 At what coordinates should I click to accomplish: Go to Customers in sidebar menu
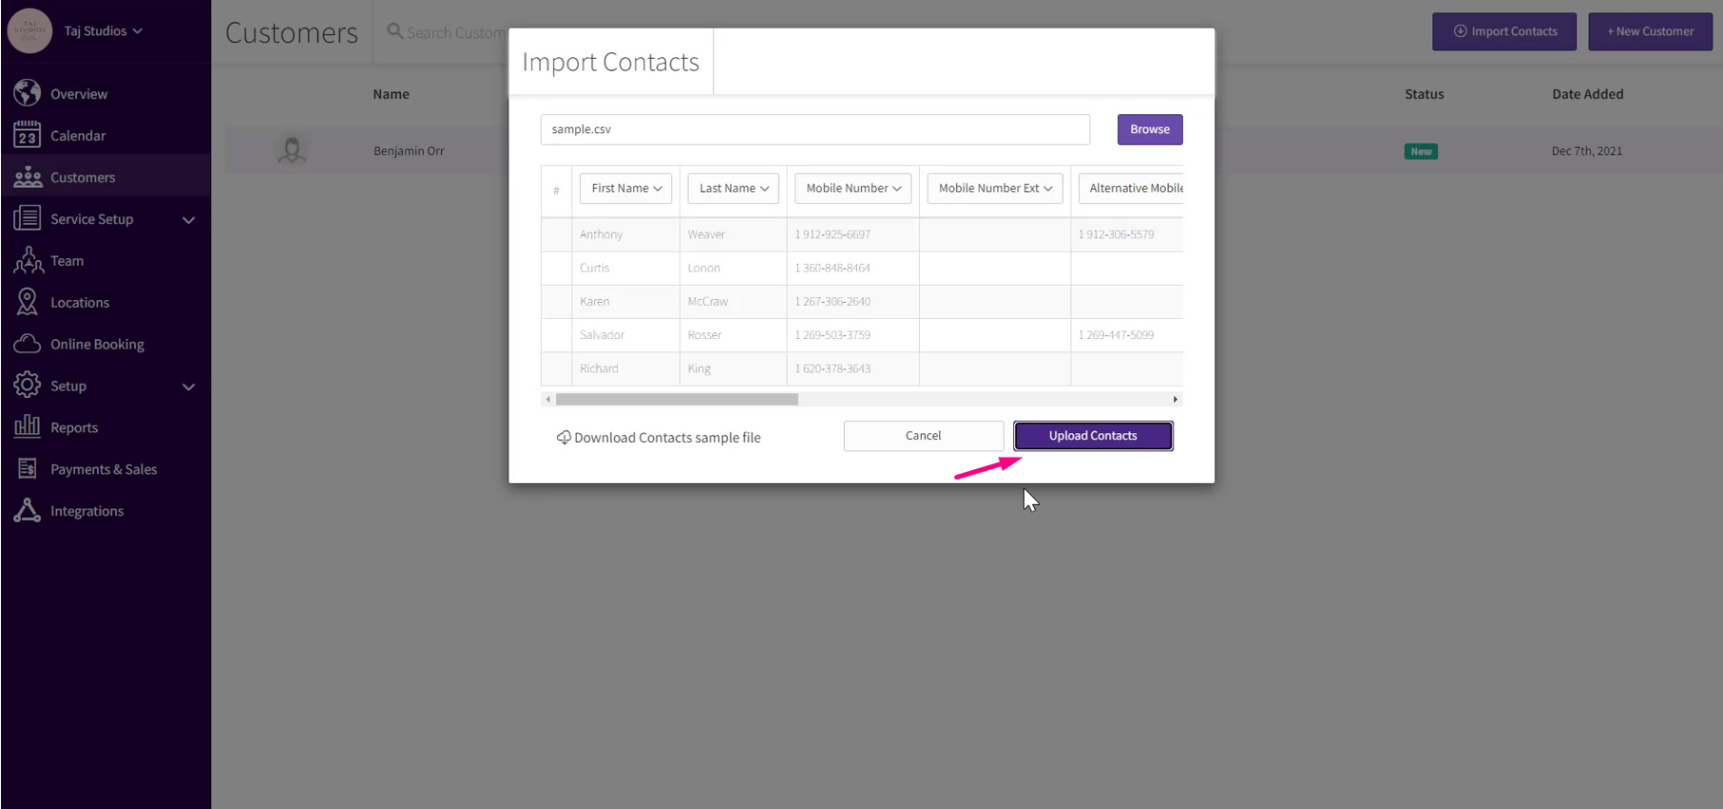click(x=83, y=178)
